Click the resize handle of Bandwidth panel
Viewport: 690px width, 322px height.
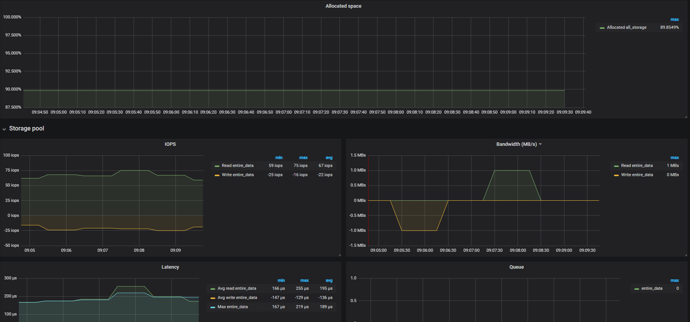pos(686,255)
